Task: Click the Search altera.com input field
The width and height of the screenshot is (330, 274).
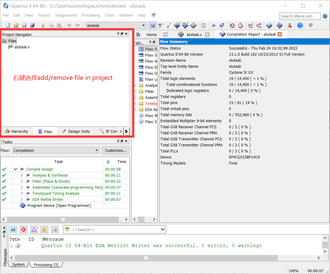Action: [300, 16]
